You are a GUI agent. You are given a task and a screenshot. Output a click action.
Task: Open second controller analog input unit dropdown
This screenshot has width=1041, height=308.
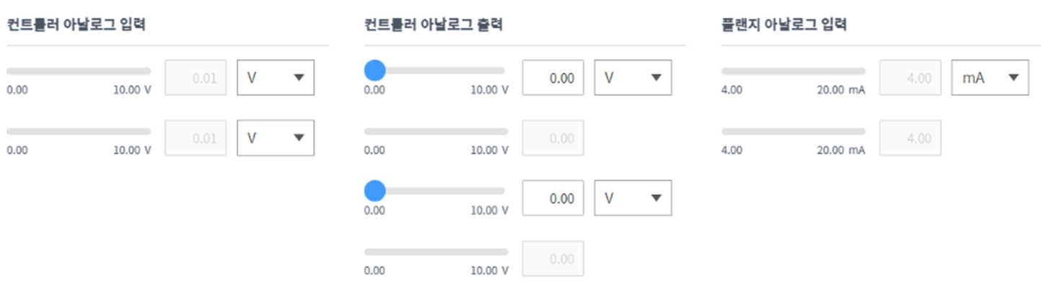click(276, 138)
